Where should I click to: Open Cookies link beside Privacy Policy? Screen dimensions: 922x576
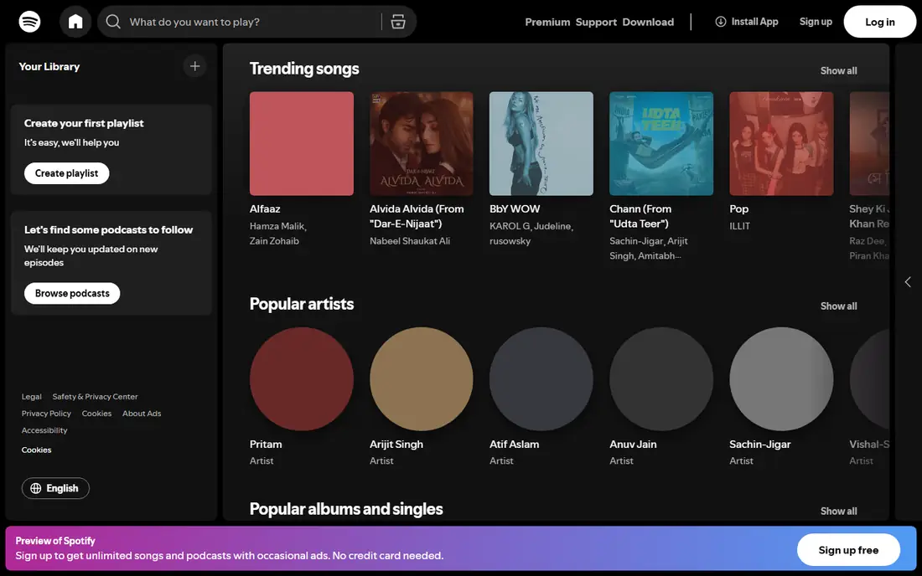(96, 414)
